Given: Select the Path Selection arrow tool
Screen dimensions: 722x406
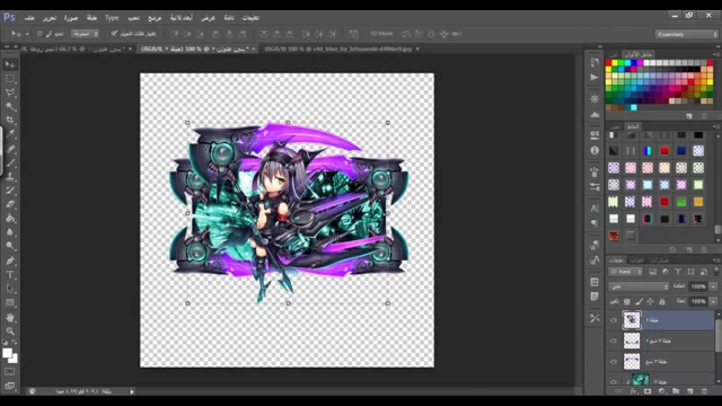Looking at the screenshot, I should 10,289.
